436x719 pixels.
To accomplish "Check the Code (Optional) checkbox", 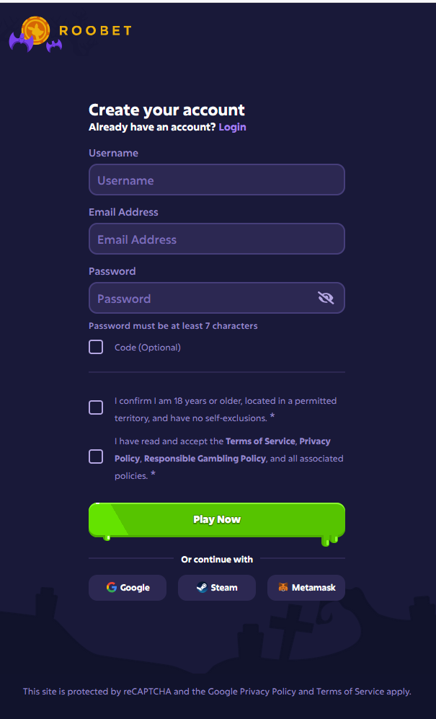I will click(x=96, y=347).
